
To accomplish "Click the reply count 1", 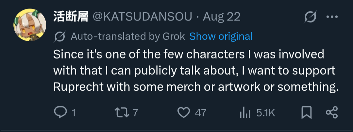I will (x=73, y=113).
